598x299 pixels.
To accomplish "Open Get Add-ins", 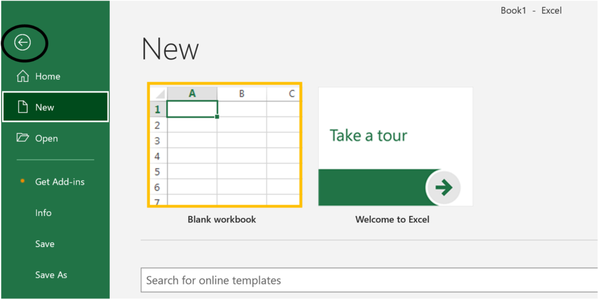I will (60, 182).
